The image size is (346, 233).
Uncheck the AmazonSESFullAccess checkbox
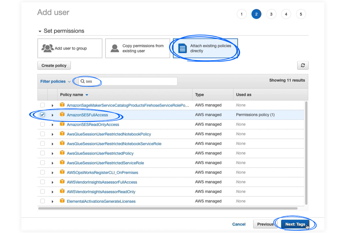[x=42, y=115]
